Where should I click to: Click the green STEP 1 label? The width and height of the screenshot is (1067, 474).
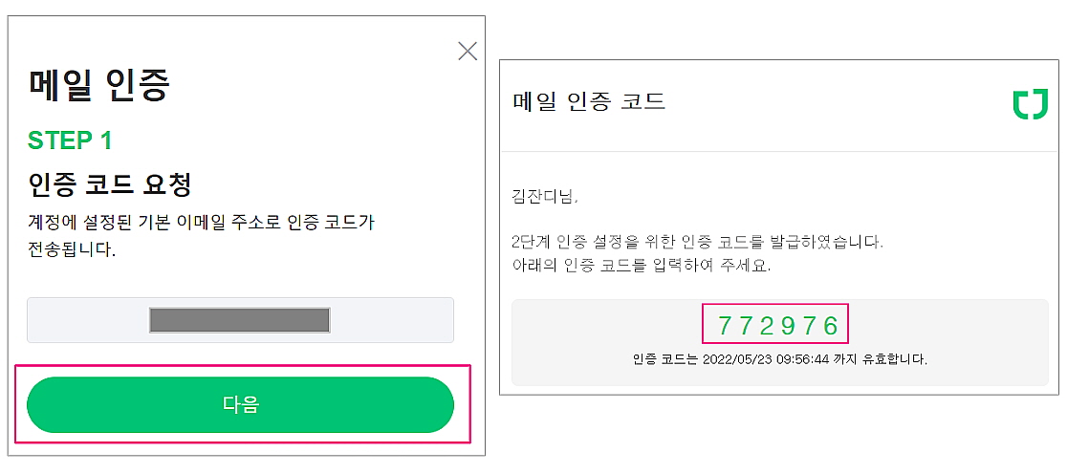tap(70, 140)
